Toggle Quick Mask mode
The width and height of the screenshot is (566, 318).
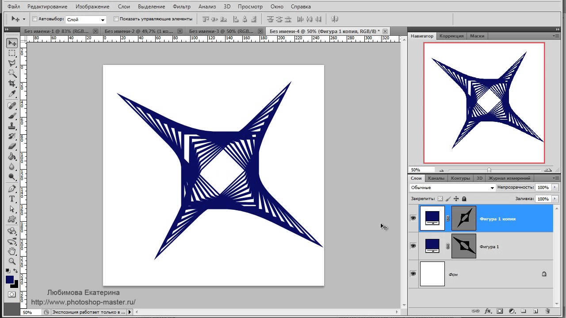(12, 295)
